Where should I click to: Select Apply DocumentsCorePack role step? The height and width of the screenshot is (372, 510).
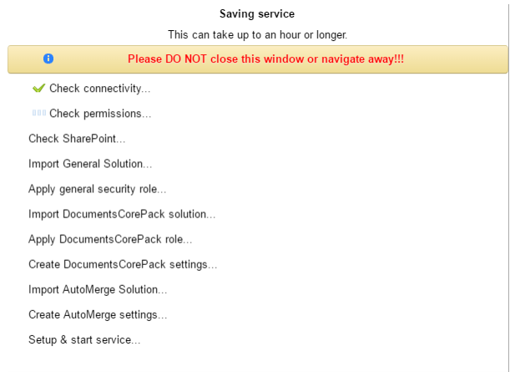coord(110,239)
